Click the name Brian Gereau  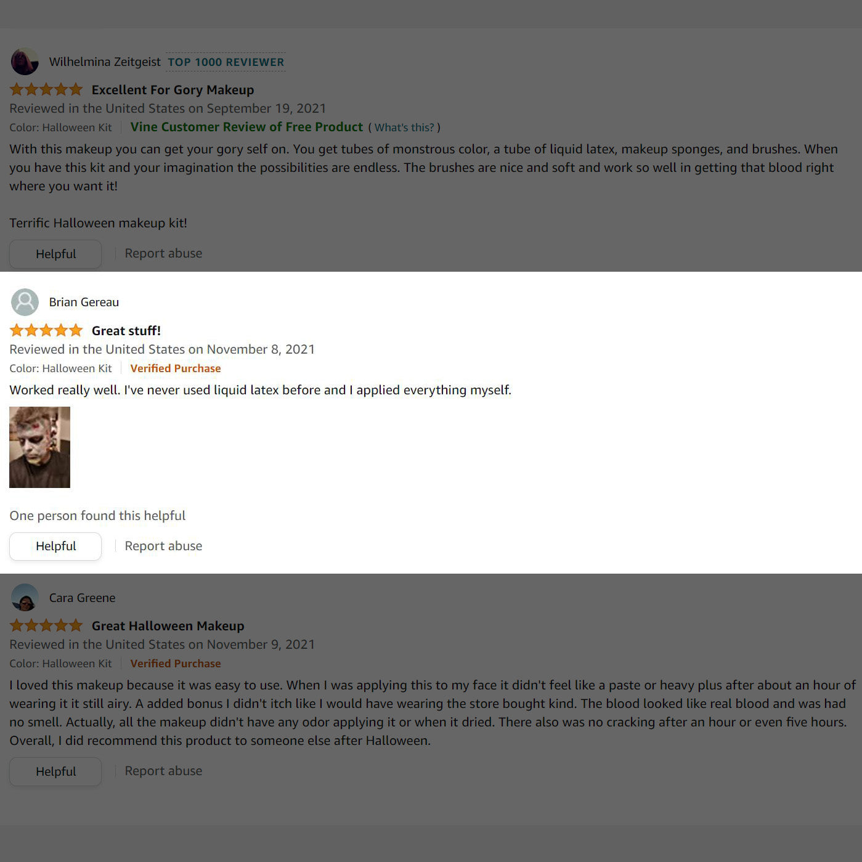84,302
